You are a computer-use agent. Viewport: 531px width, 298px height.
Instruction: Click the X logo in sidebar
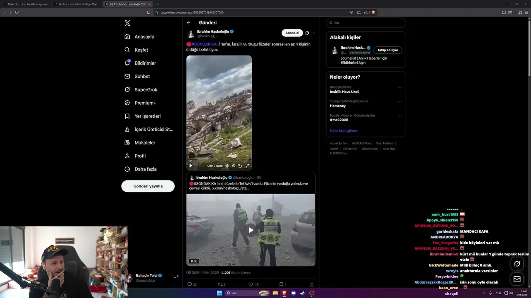pos(127,23)
